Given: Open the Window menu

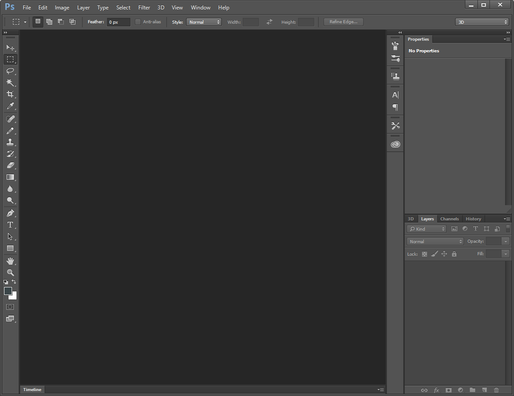Looking at the screenshot, I should [201, 7].
